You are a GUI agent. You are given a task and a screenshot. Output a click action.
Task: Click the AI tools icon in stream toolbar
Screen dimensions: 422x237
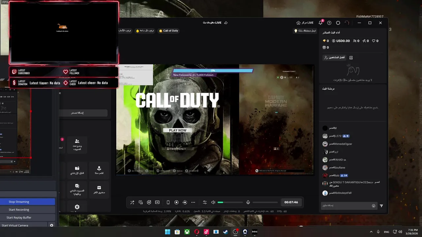[x=149, y=202]
